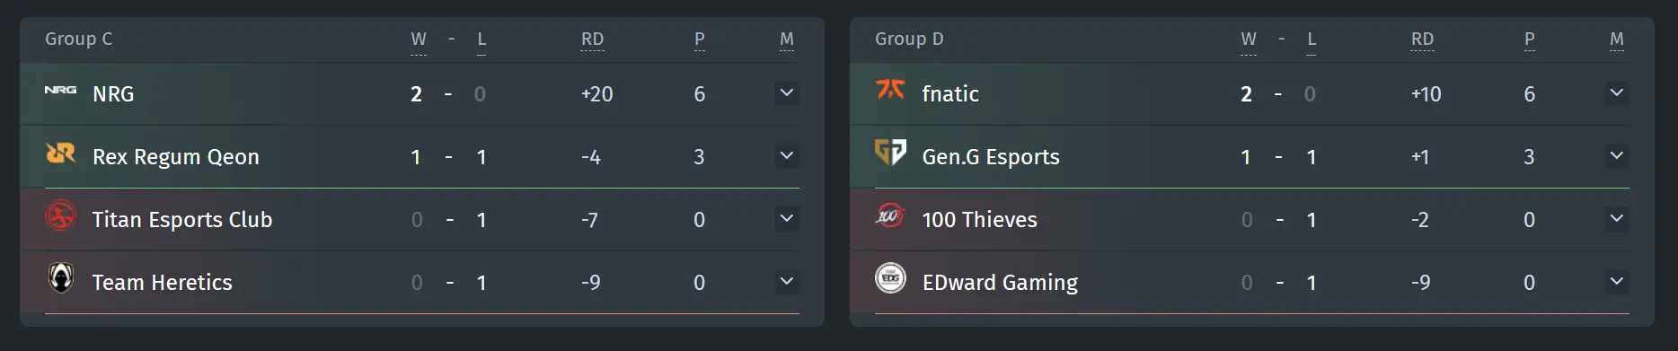Click the 100 Thieves logo
Screen dimensions: 1678x351
click(889, 215)
